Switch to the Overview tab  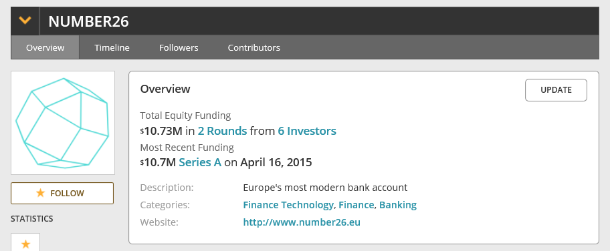click(45, 48)
